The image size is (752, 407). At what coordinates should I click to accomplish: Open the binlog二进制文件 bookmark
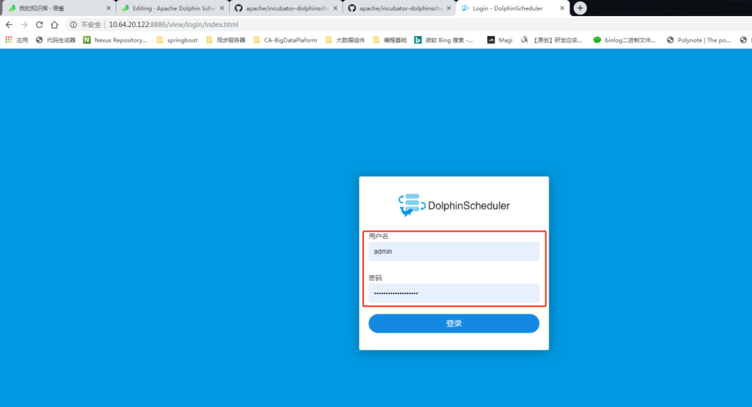[625, 40]
